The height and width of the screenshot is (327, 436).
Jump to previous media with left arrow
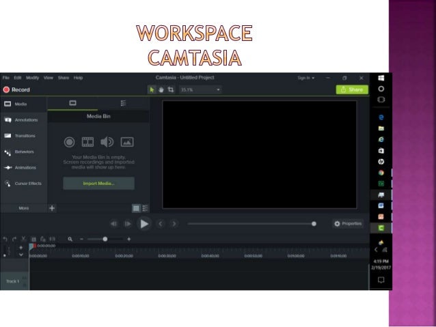point(161,224)
